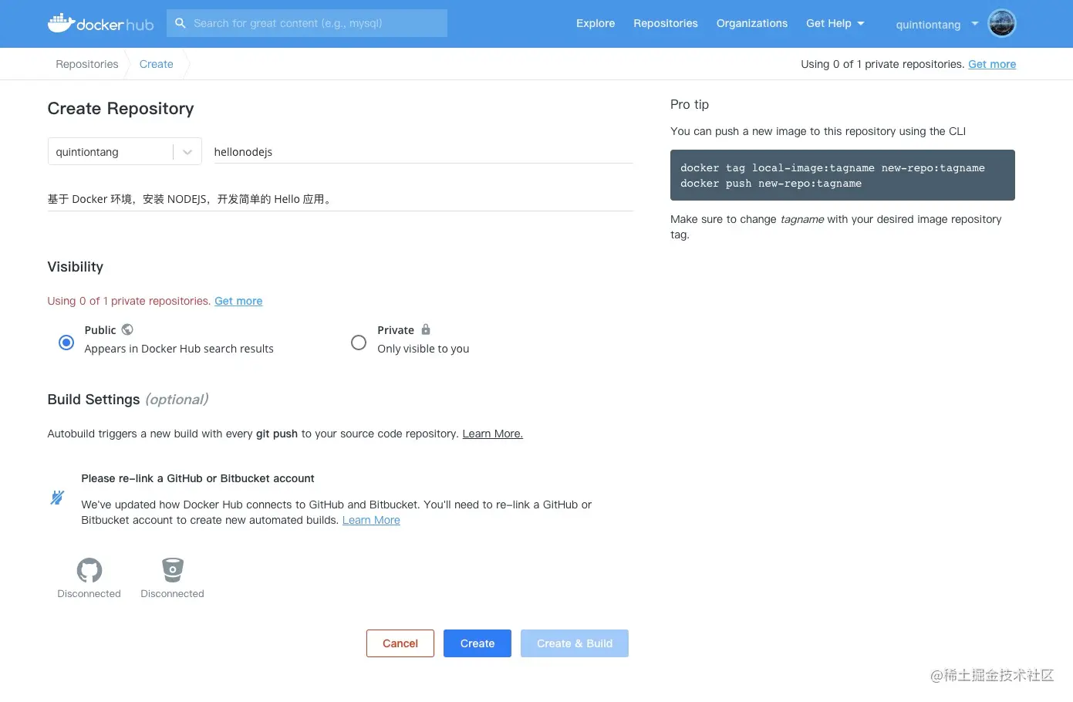Open Learn More link about re-linking accounts
The image size is (1073, 702).
[371, 520]
